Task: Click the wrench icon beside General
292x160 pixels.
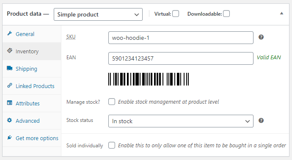Action: (9, 33)
